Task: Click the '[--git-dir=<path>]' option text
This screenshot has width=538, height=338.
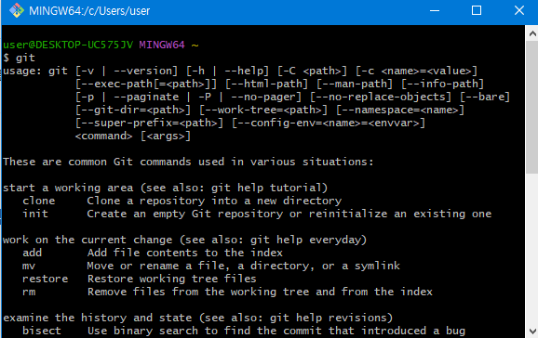Action: [133, 110]
